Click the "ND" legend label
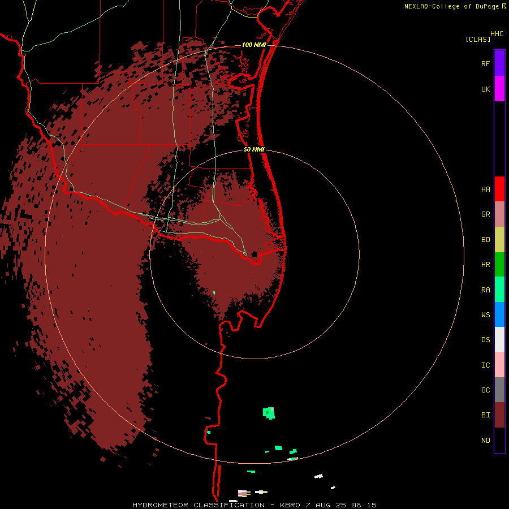 pos(485,440)
